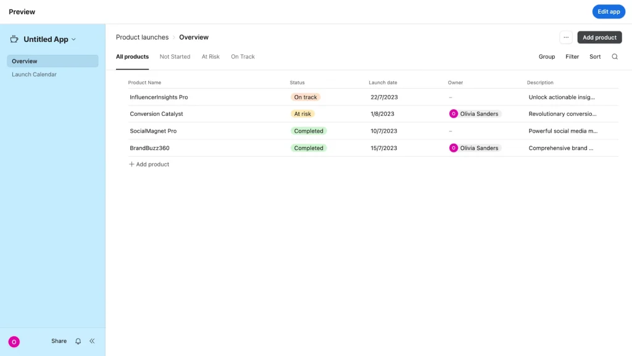Image resolution: width=632 pixels, height=356 pixels.
Task: Collapse the sidebar with double-chevron icon
Action: click(92, 341)
